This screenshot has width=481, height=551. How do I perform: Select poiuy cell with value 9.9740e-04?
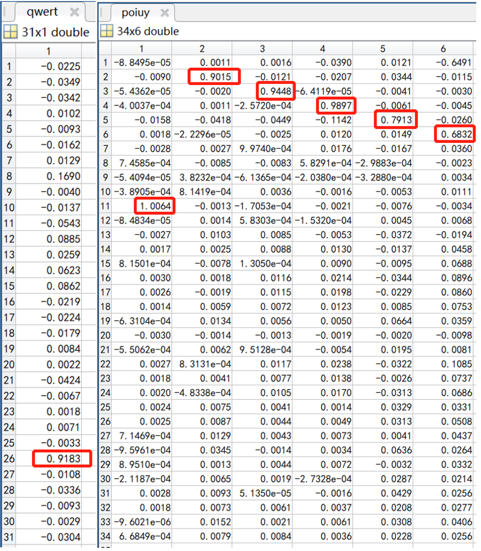click(263, 149)
